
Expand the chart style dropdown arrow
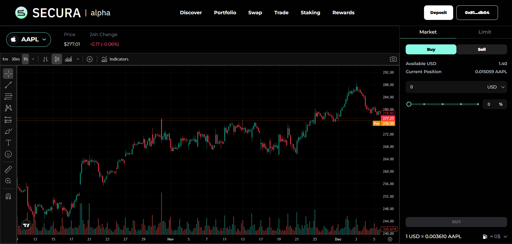[78, 59]
